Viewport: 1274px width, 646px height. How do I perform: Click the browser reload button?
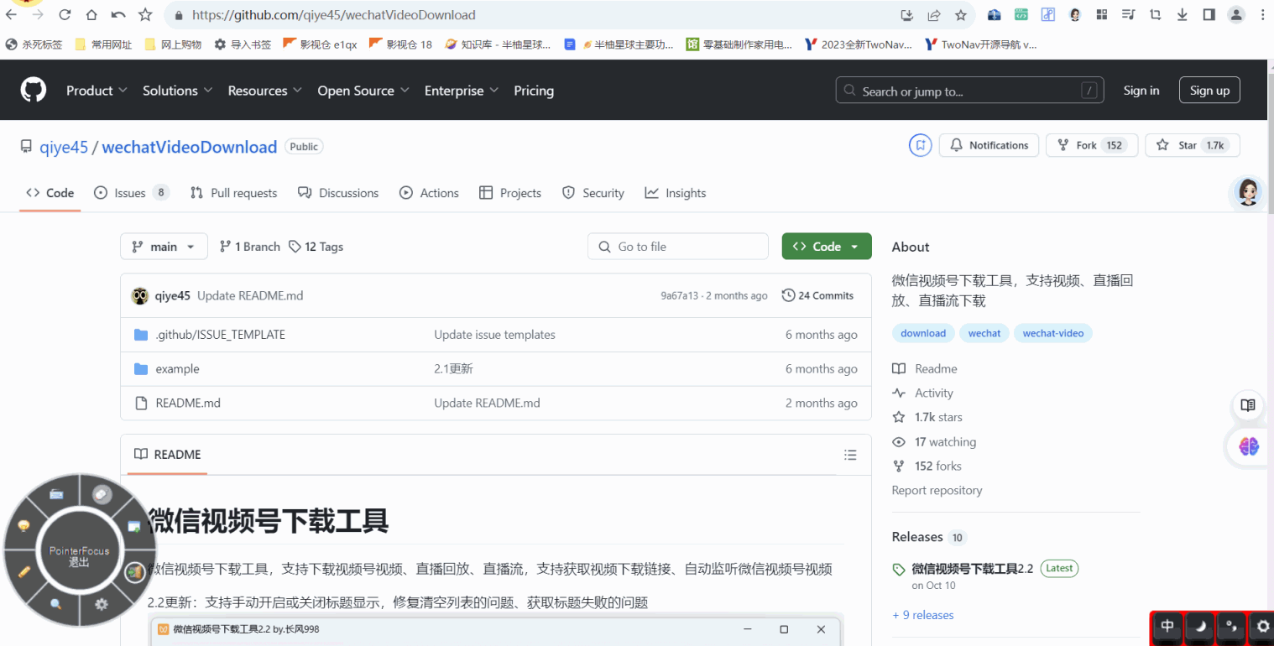[x=65, y=14]
